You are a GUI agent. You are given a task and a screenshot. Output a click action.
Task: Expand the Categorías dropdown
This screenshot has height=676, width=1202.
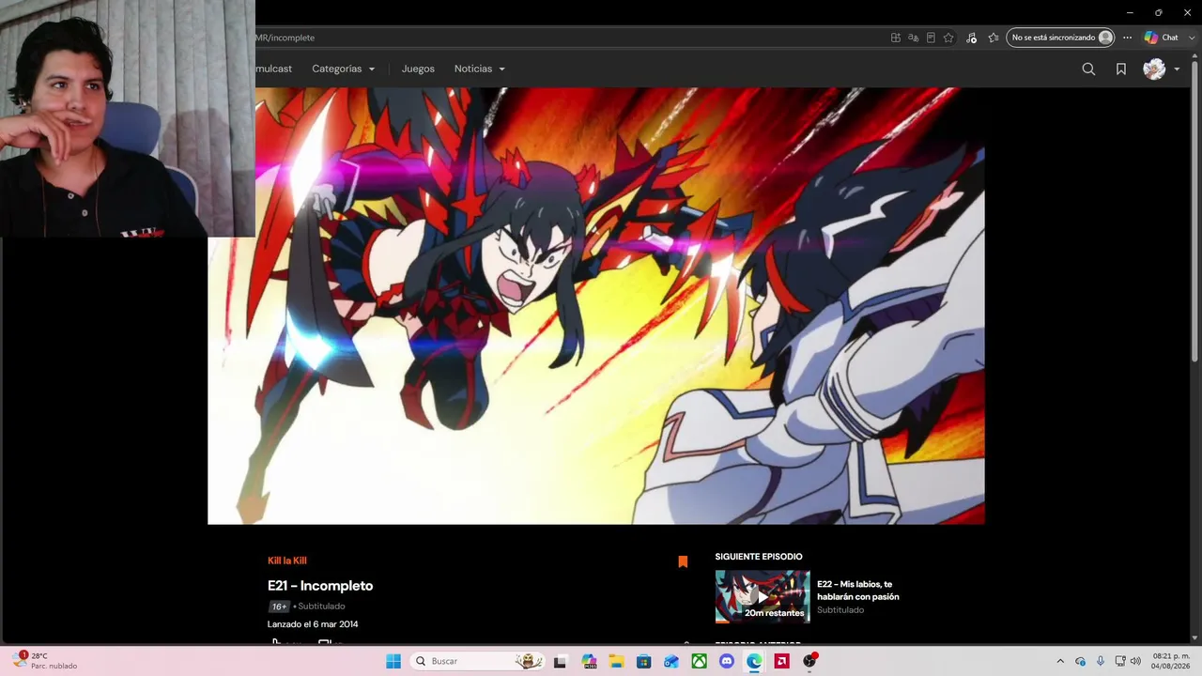(x=344, y=69)
